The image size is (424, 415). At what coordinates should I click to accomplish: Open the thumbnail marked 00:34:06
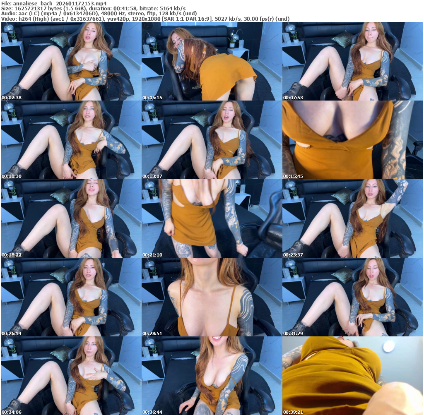click(71, 376)
